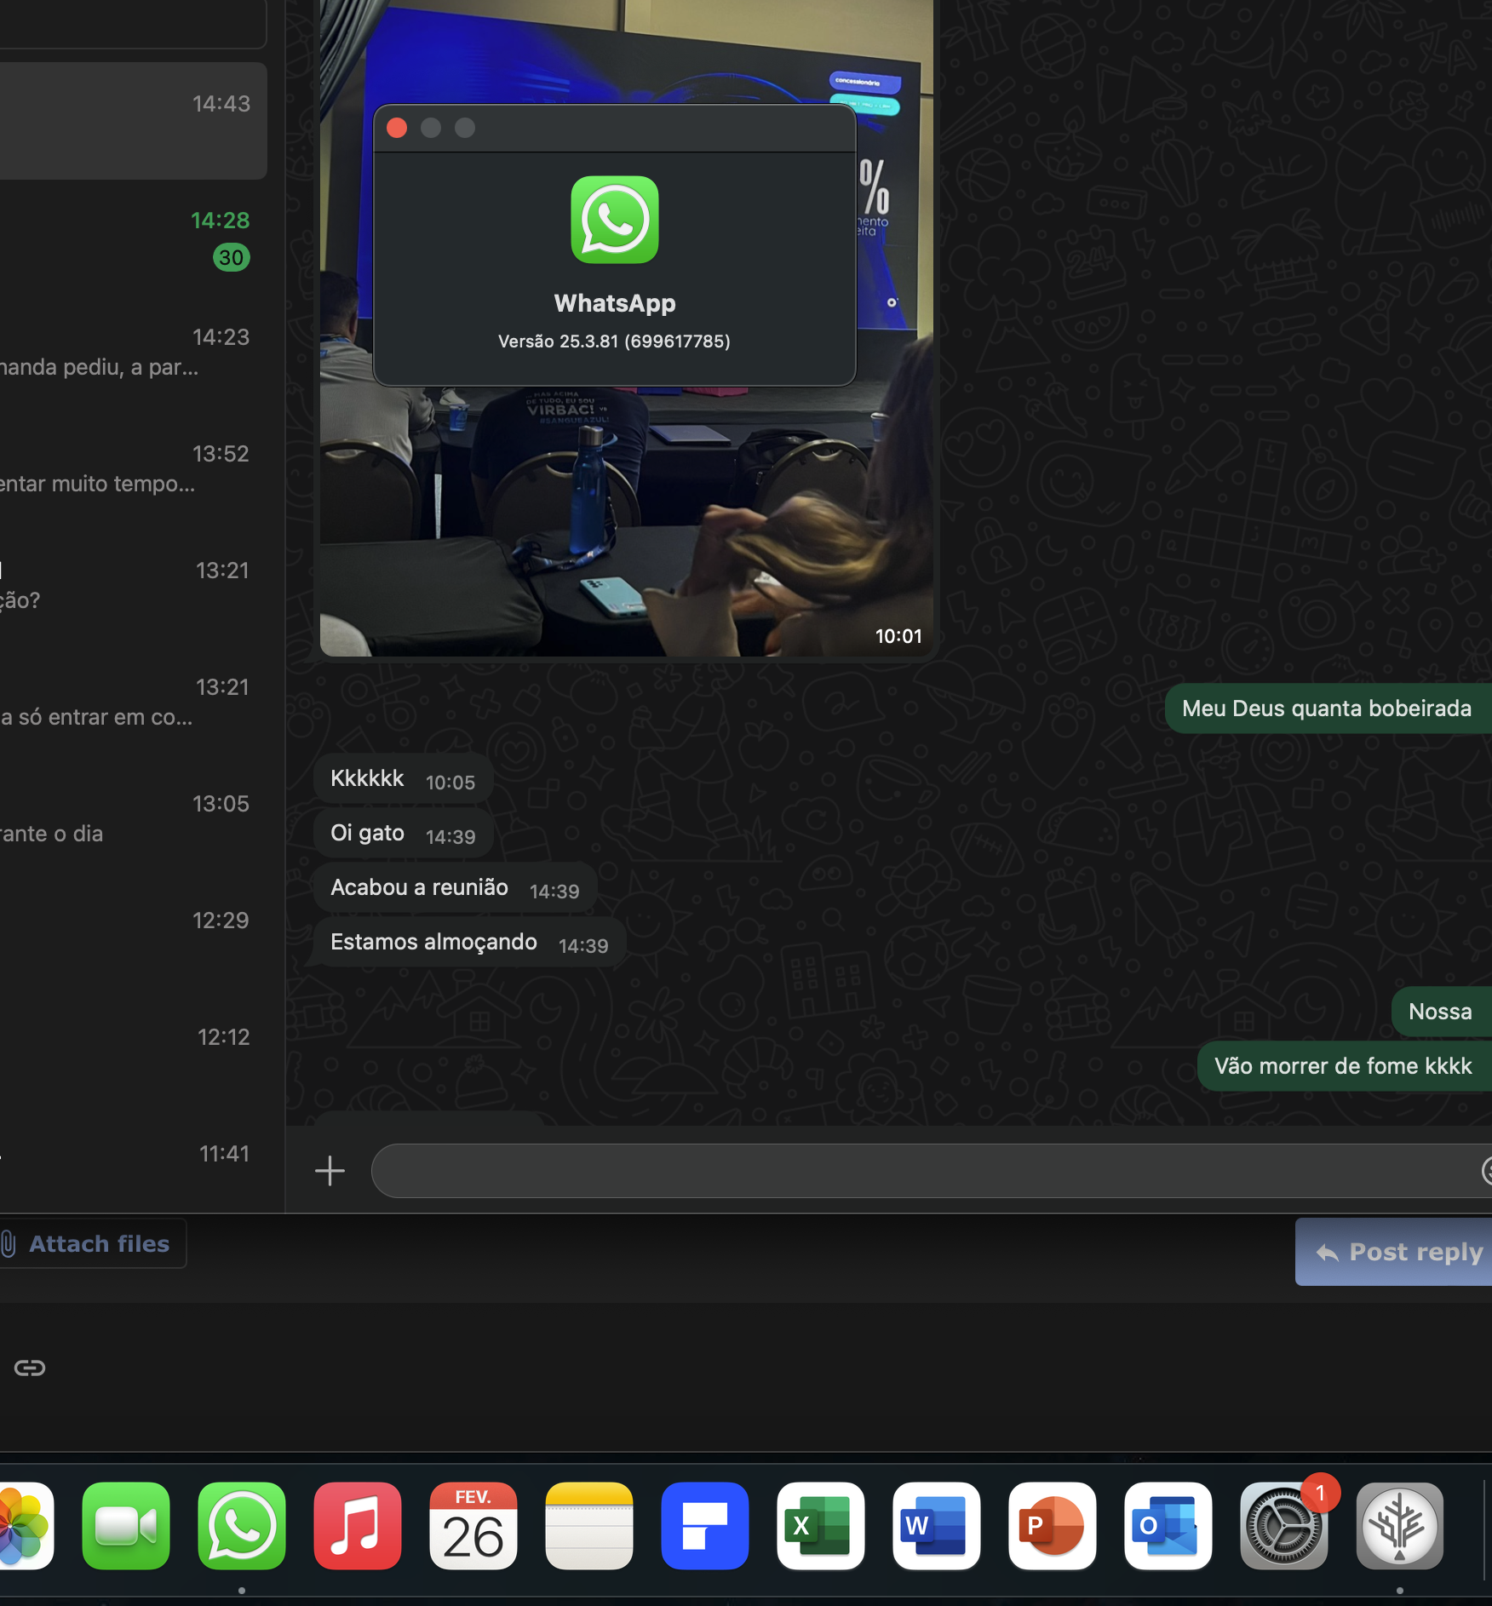
Task: Open the chat ending "nanda pediu, a par..."
Action: coord(134,354)
